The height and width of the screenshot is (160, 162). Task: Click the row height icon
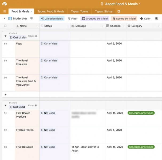[157, 19]
